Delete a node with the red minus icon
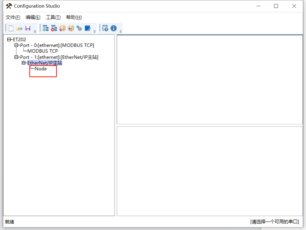Viewport: 306px width, 230px height. click(54, 28)
